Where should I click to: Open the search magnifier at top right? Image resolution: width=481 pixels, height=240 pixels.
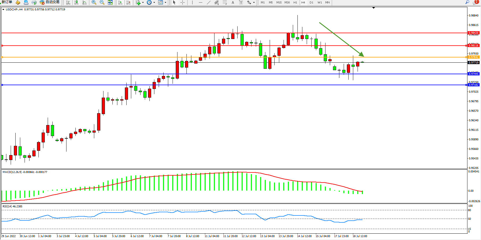coord(467,2)
